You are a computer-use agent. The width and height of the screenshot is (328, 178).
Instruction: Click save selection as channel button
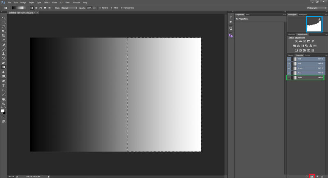[312, 176]
